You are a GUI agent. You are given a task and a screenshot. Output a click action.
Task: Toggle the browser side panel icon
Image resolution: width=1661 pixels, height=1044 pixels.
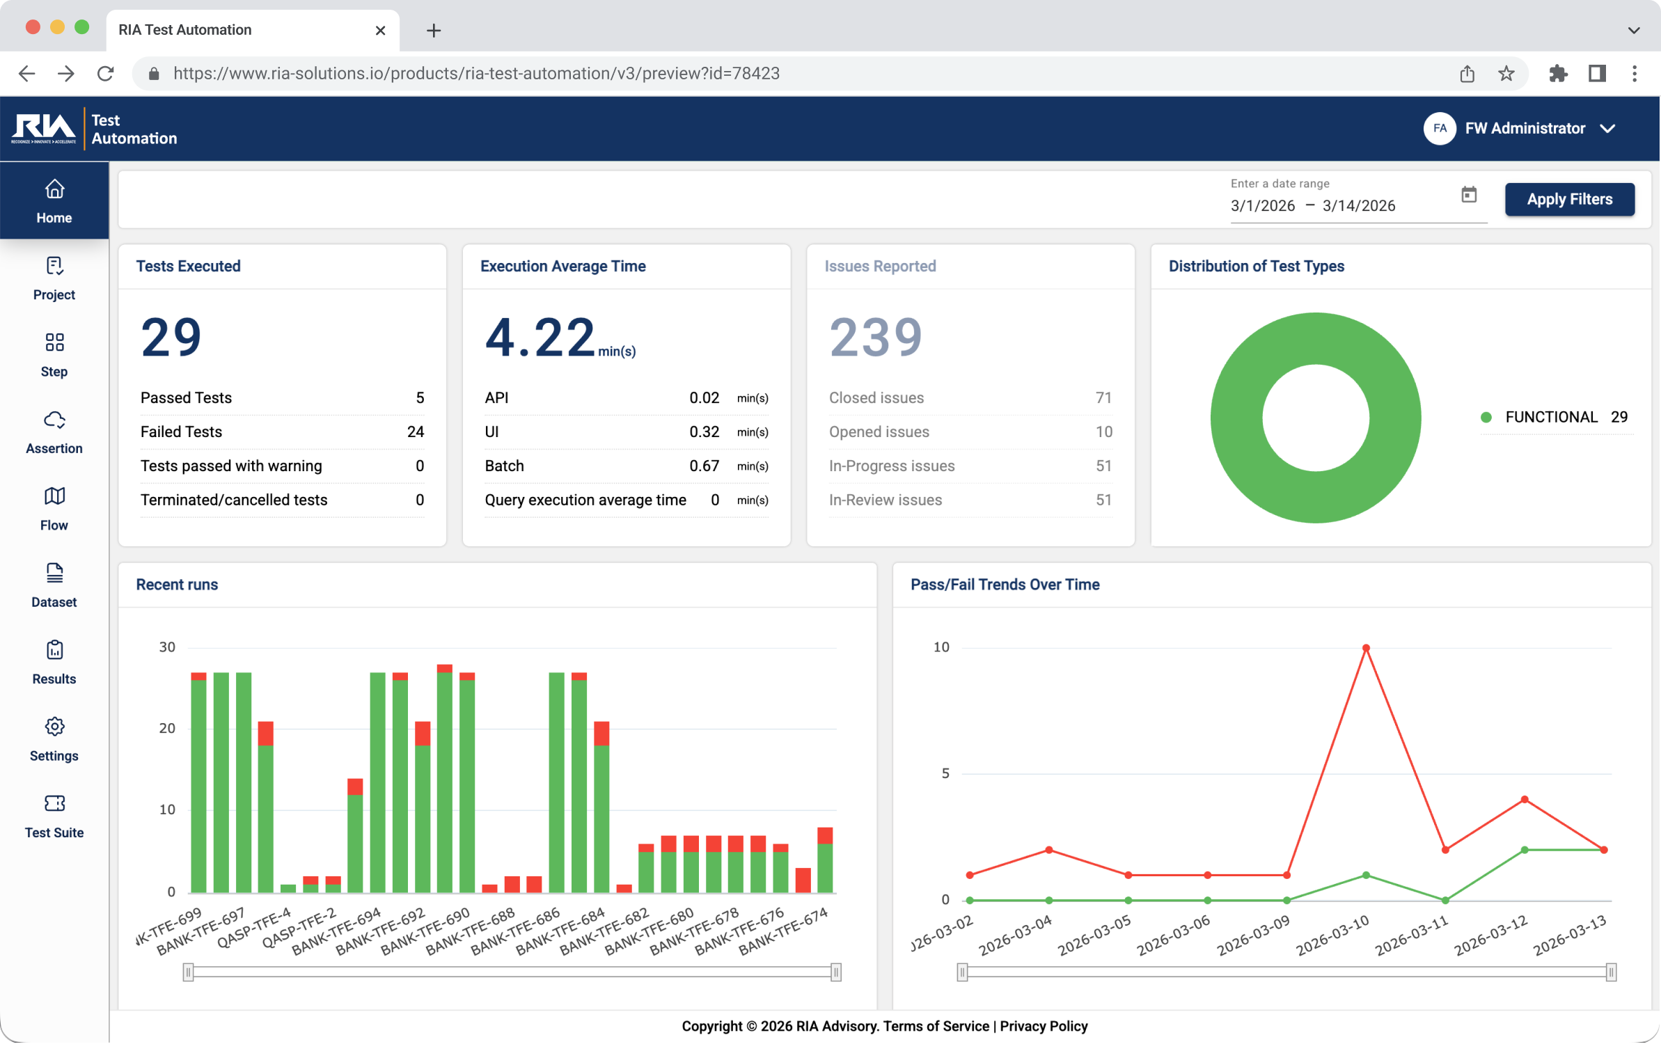[x=1597, y=73]
